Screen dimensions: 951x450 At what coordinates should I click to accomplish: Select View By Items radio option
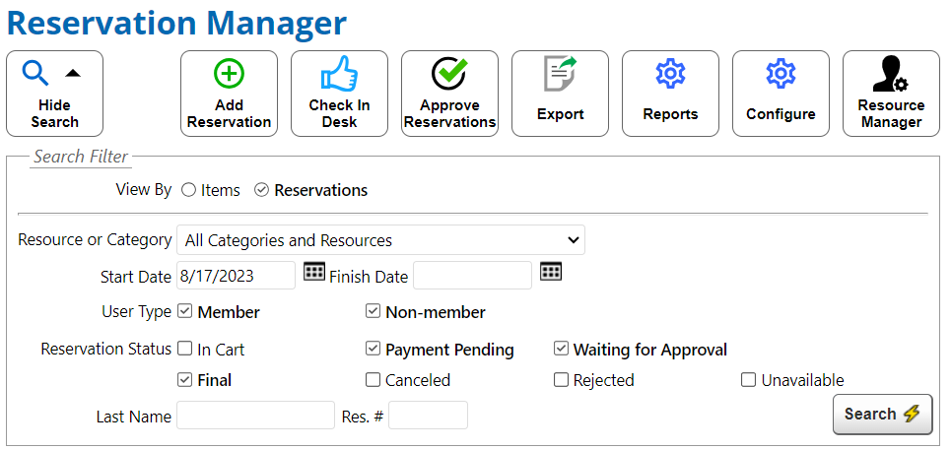click(x=188, y=190)
